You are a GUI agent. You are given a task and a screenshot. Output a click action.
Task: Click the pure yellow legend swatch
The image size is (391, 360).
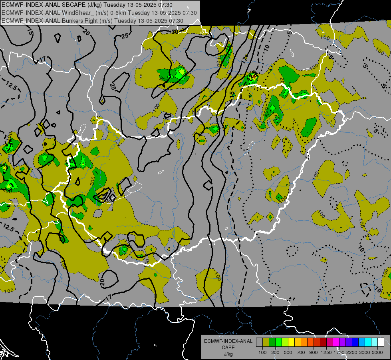coord(291,342)
